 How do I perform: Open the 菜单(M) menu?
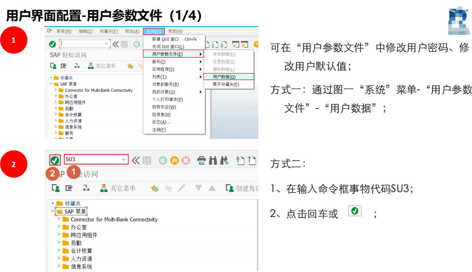coord(64,31)
